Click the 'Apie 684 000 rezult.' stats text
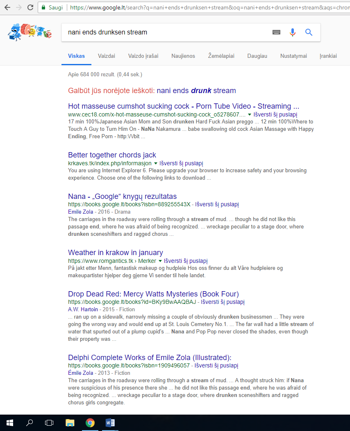 coord(105,75)
